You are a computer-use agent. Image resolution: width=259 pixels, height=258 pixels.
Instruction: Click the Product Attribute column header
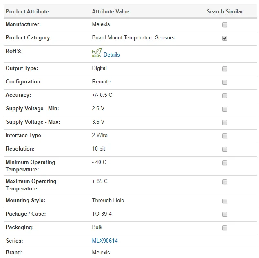point(27,11)
